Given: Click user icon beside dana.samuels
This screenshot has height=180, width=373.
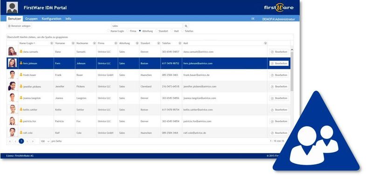Looking at the screenshot, I should pyautogui.click(x=21, y=51).
